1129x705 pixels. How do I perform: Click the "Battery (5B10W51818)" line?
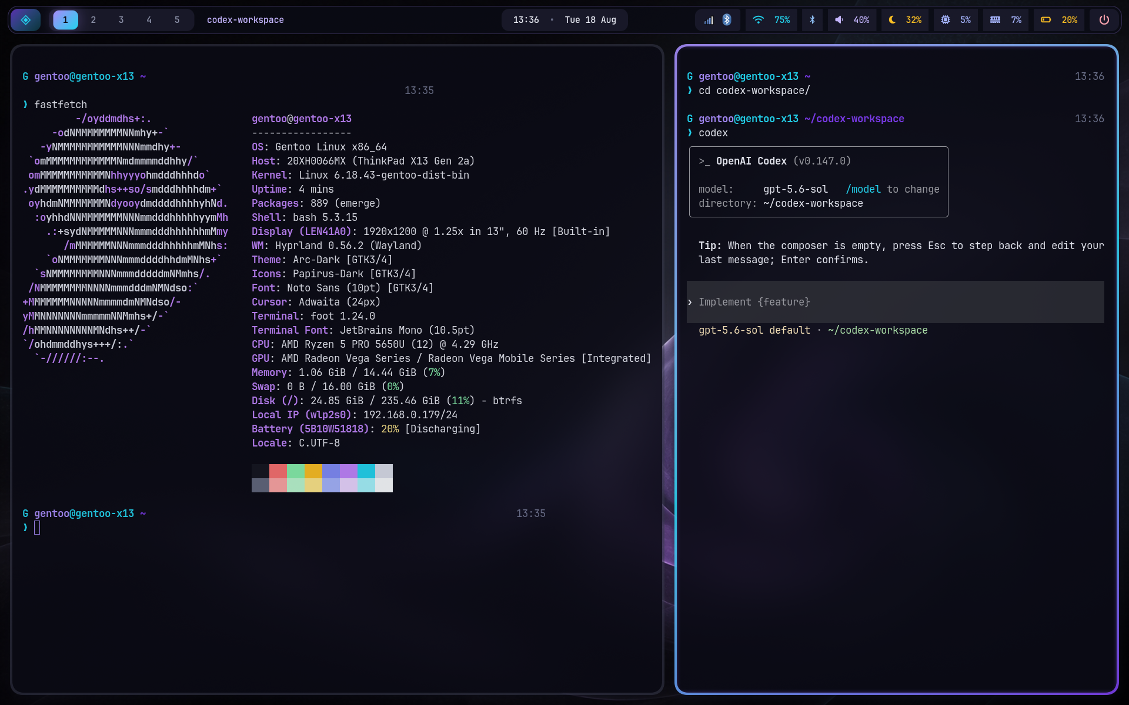[x=366, y=429]
